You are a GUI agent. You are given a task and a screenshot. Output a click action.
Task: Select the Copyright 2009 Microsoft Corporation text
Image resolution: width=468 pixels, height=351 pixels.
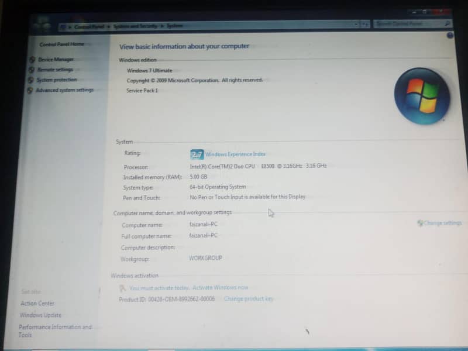tap(195, 80)
